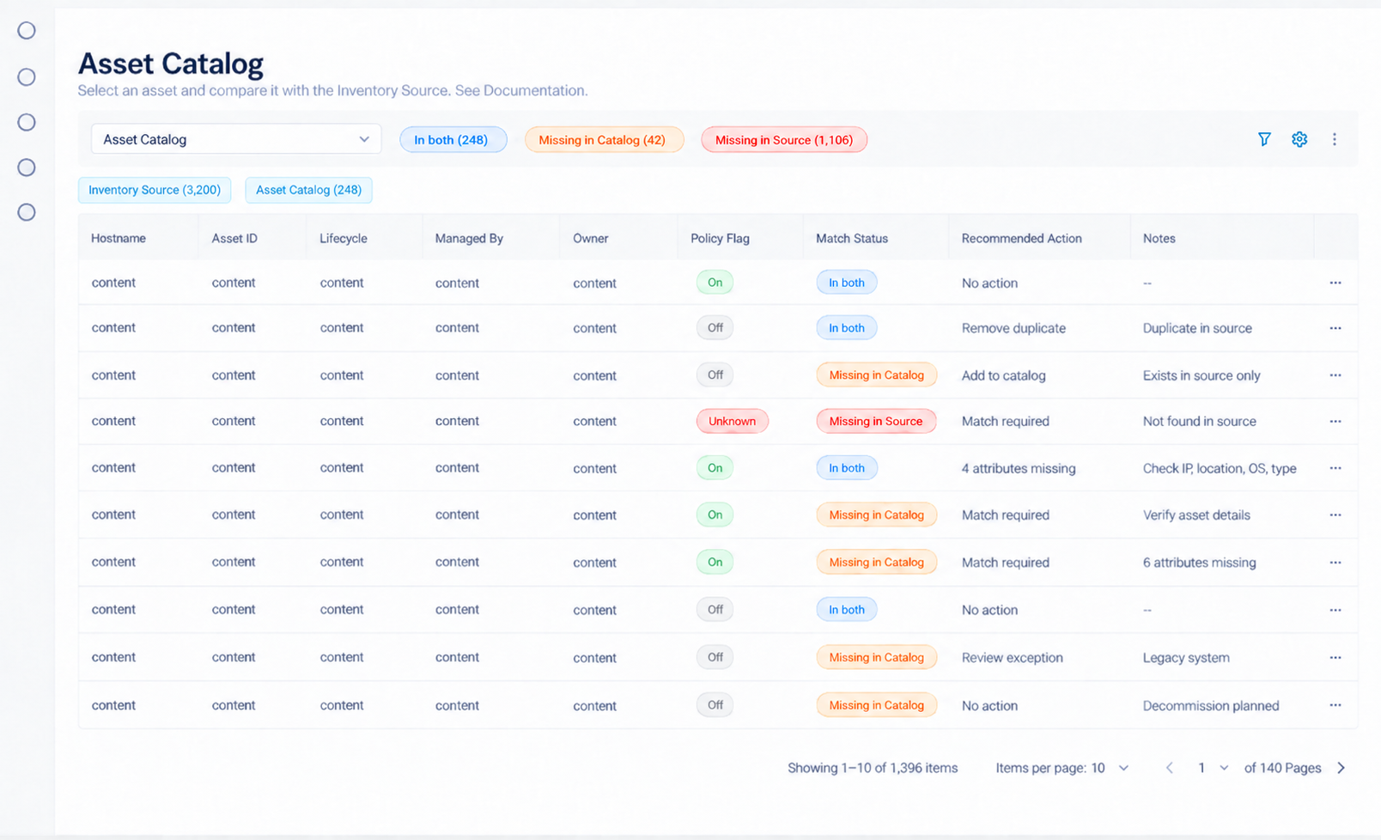Viewport: 1381px width, 840px height.
Task: Open page number dropdown
Action: 1213,768
